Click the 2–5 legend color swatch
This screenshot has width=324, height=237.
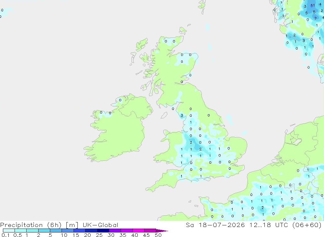pyautogui.click(x=44, y=231)
